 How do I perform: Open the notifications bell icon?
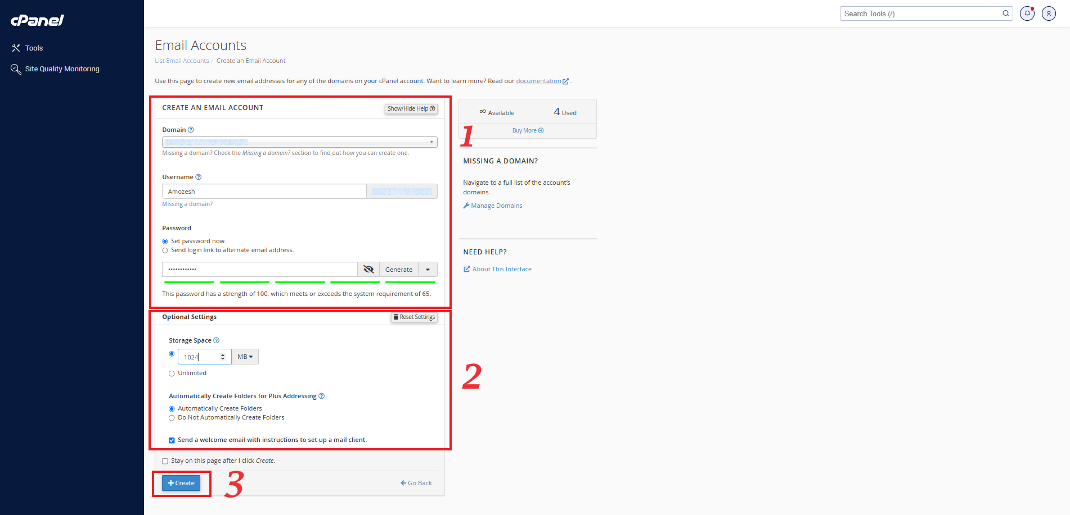coord(1027,13)
